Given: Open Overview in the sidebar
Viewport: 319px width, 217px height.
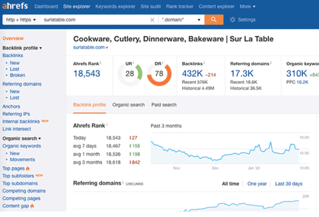Looking at the screenshot, I should tap(13, 38).
